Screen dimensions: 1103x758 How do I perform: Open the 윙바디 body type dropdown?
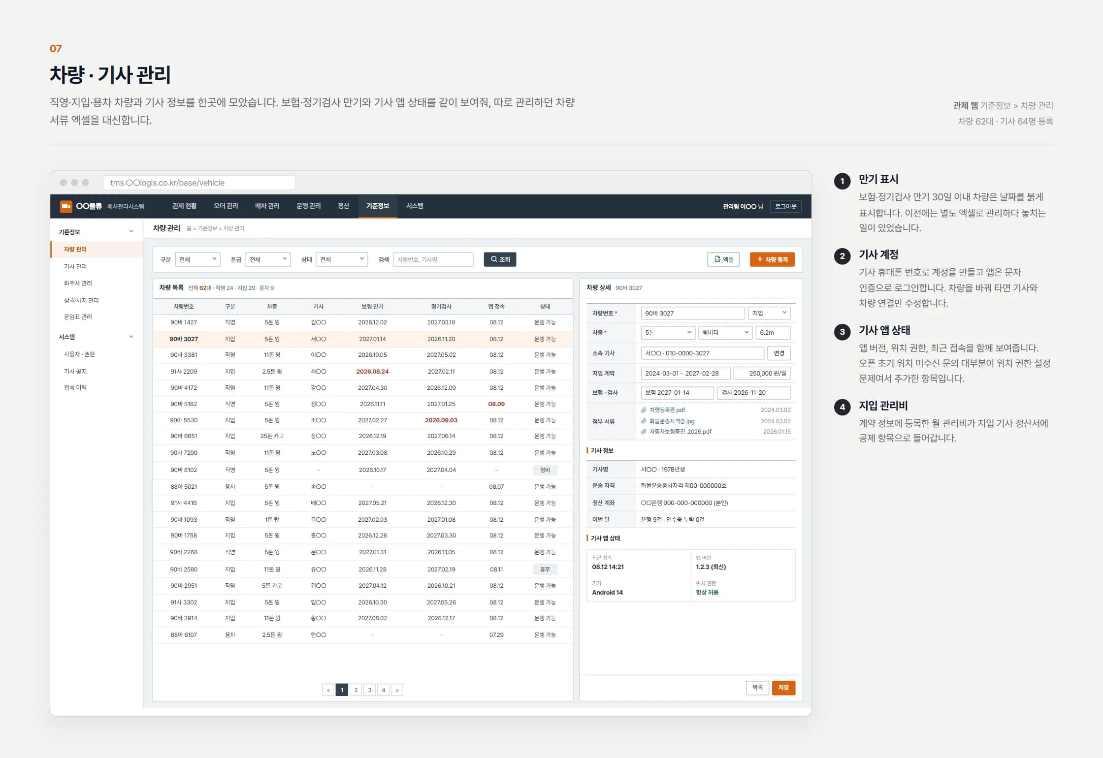click(x=725, y=333)
